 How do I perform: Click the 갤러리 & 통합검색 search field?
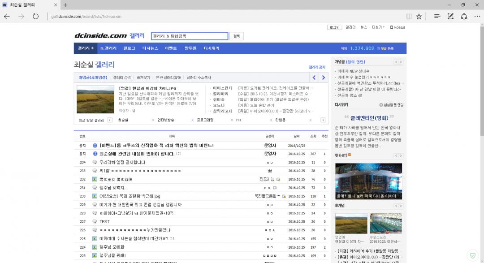tap(190, 36)
